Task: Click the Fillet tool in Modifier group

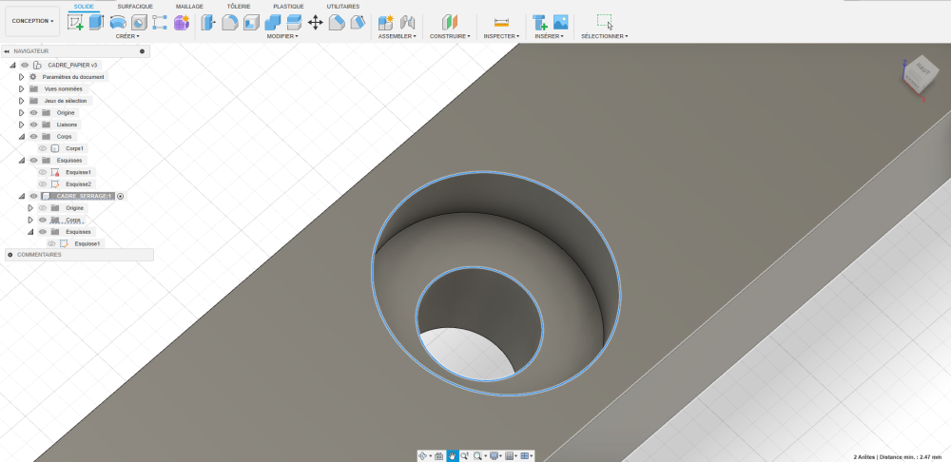Action: [x=229, y=22]
